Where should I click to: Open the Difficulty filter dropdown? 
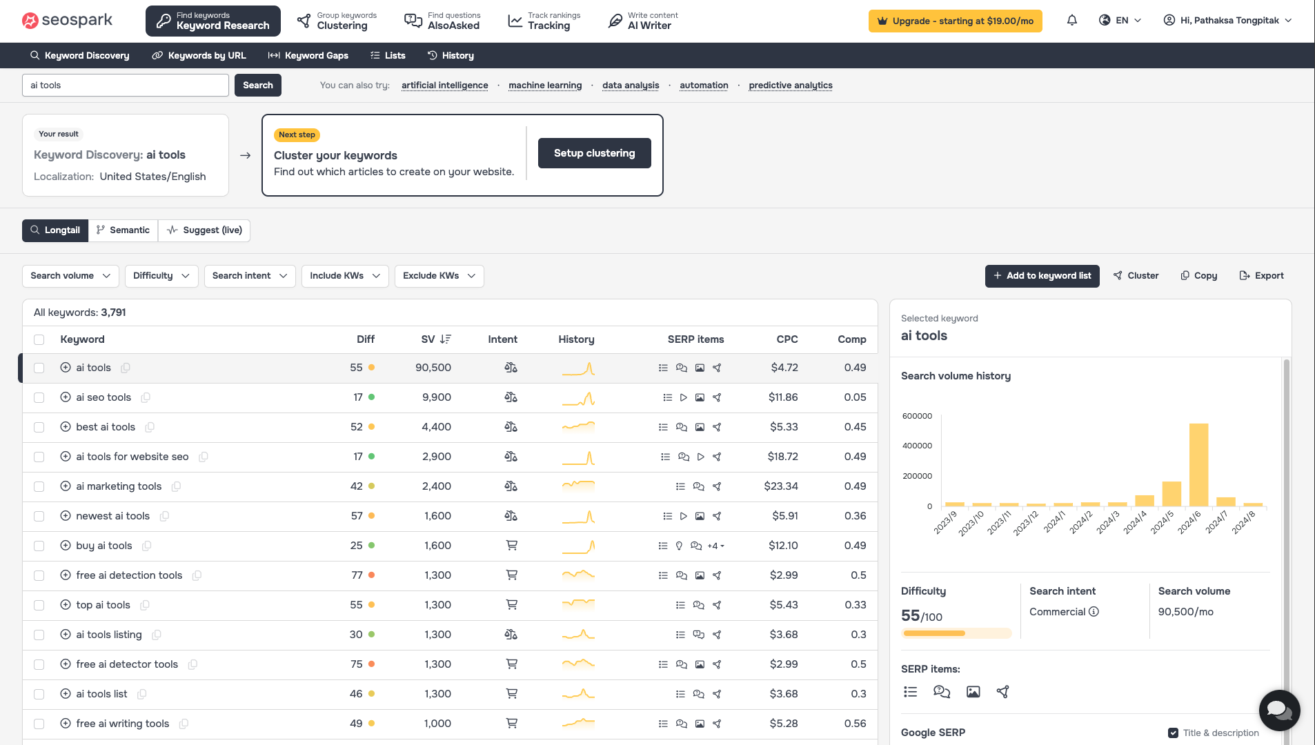coord(161,276)
